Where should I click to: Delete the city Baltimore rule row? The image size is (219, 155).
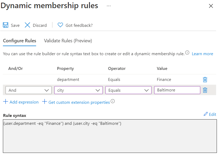pyautogui.click(x=205, y=90)
